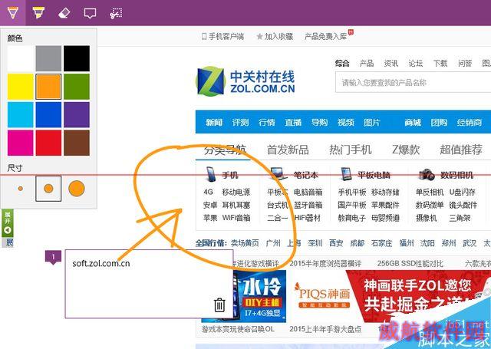This screenshot has width=491, height=349.
Task: Open the 电脑音箱 link
Action: click(308, 193)
